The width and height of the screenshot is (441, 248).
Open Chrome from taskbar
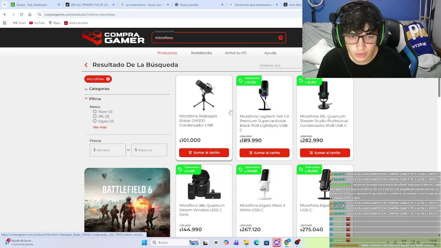(x=287, y=242)
